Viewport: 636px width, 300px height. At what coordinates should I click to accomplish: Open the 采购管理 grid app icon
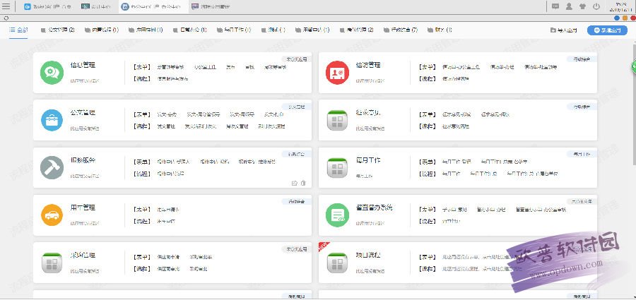[x=52, y=263]
